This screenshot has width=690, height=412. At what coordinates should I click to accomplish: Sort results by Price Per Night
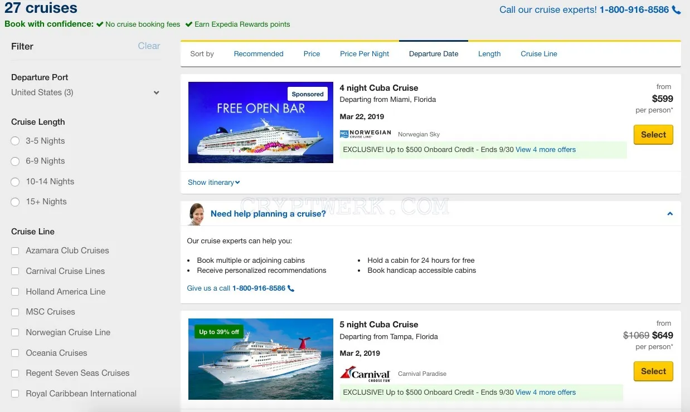tap(365, 54)
